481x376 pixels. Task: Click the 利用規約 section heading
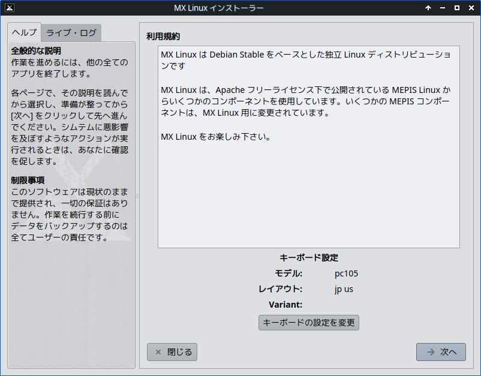click(163, 37)
